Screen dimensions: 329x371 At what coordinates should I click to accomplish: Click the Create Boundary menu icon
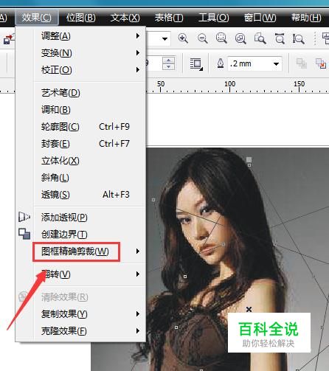click(24, 234)
